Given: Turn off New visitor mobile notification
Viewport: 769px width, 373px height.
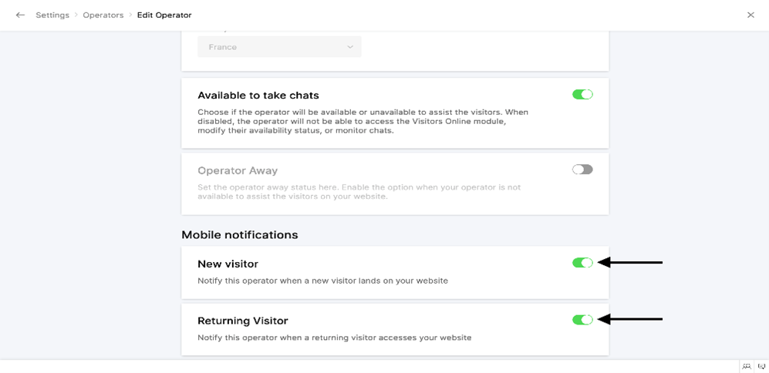Looking at the screenshot, I should click(x=582, y=263).
